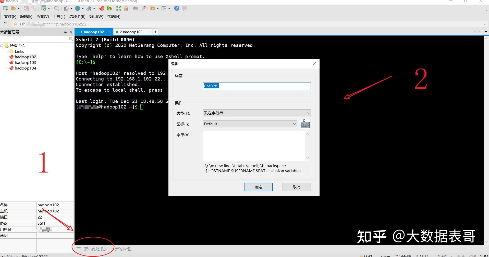
Task: Click the CMD #1 label input field
Action: coord(257,86)
